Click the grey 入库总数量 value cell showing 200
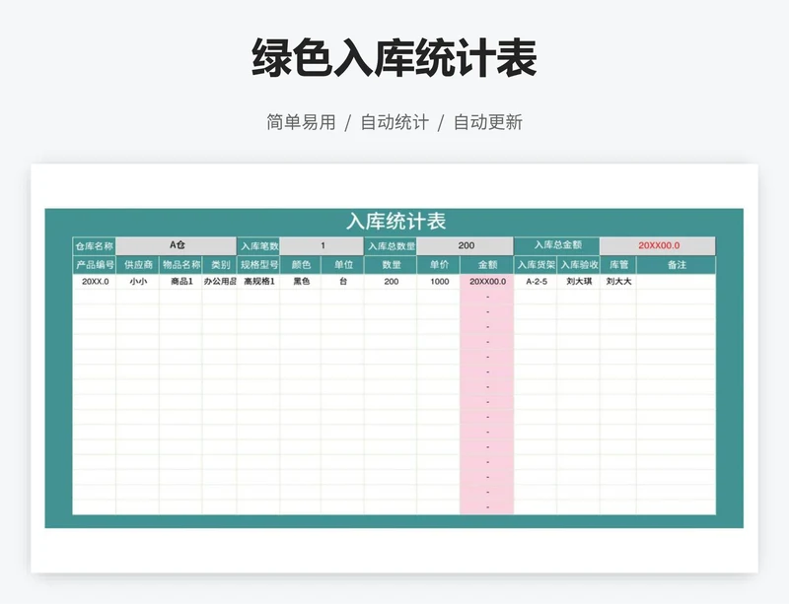This screenshot has height=604, width=789. pos(466,245)
